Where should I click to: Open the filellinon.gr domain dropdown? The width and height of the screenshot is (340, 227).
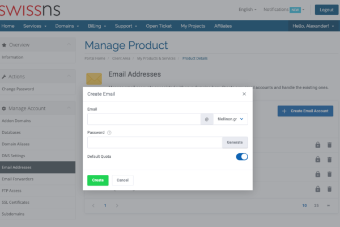coord(231,119)
